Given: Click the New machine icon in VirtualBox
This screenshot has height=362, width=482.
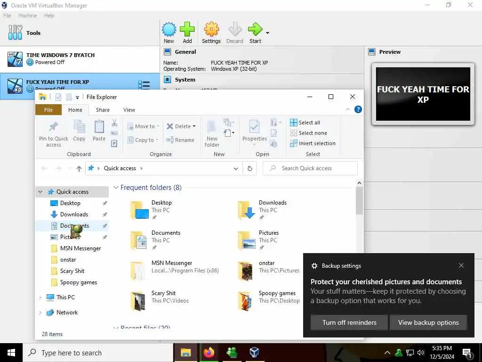Looking at the screenshot, I should (x=169, y=30).
